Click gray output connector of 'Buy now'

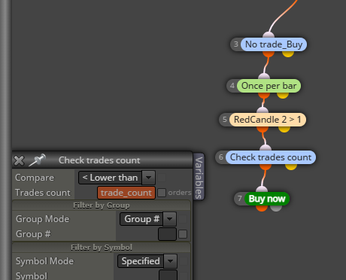pos(276,208)
